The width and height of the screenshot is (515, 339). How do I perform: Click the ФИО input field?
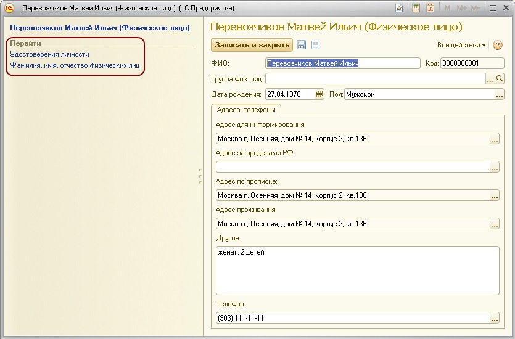pos(342,63)
